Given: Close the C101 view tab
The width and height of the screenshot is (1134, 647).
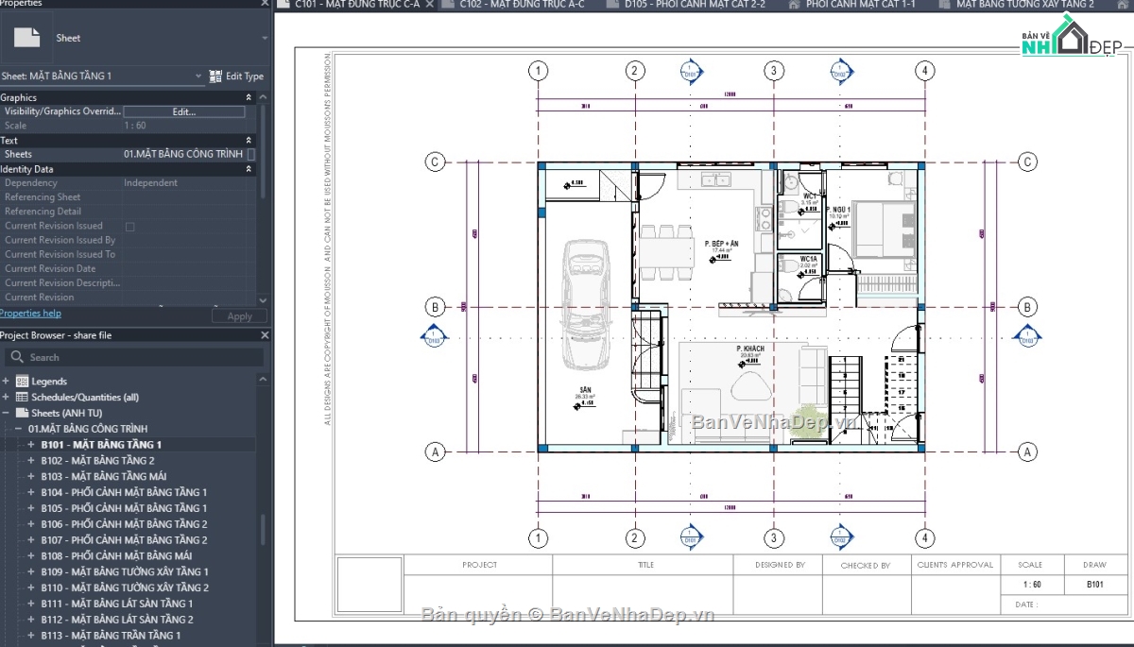Looking at the screenshot, I should click(x=430, y=5).
